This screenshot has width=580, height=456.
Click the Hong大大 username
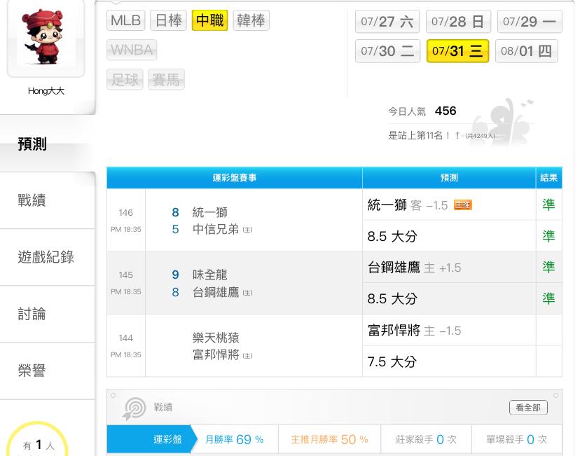click(x=46, y=91)
